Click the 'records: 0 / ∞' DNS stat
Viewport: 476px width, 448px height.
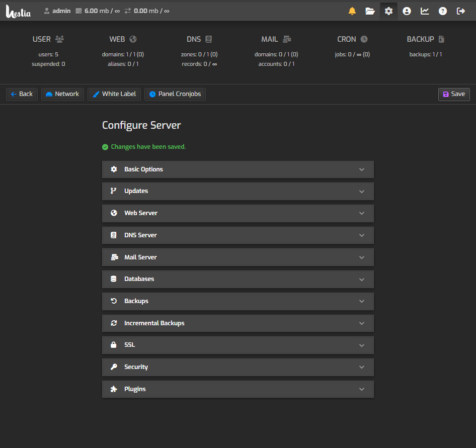[199, 64]
